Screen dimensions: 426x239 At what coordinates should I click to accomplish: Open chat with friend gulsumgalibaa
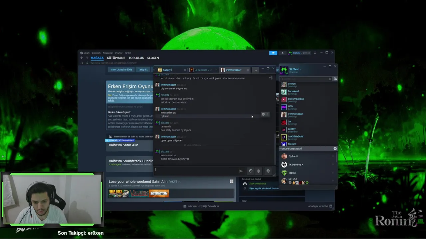[x=308, y=100]
